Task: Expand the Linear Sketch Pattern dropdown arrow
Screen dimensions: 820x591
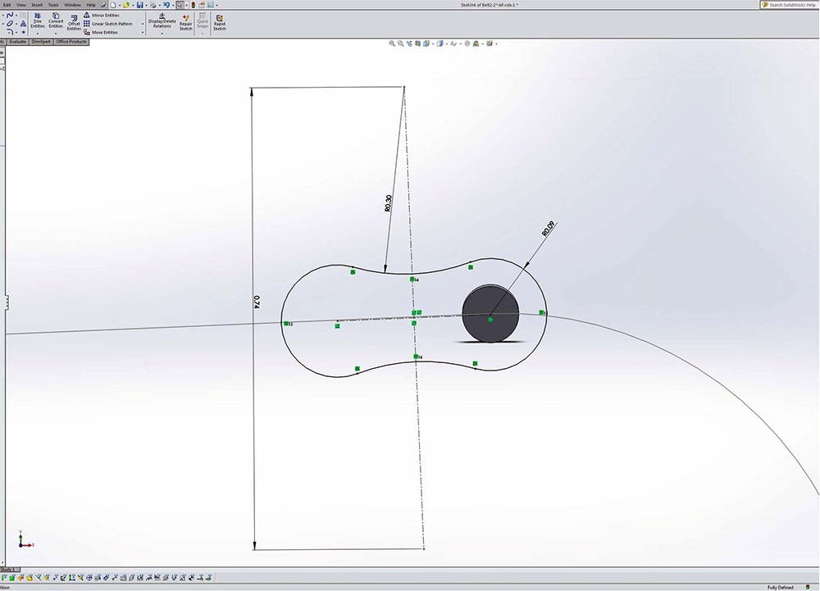Action: tap(143, 24)
